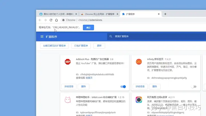Switch to the bilibili 个人空间 tab

(58, 14)
